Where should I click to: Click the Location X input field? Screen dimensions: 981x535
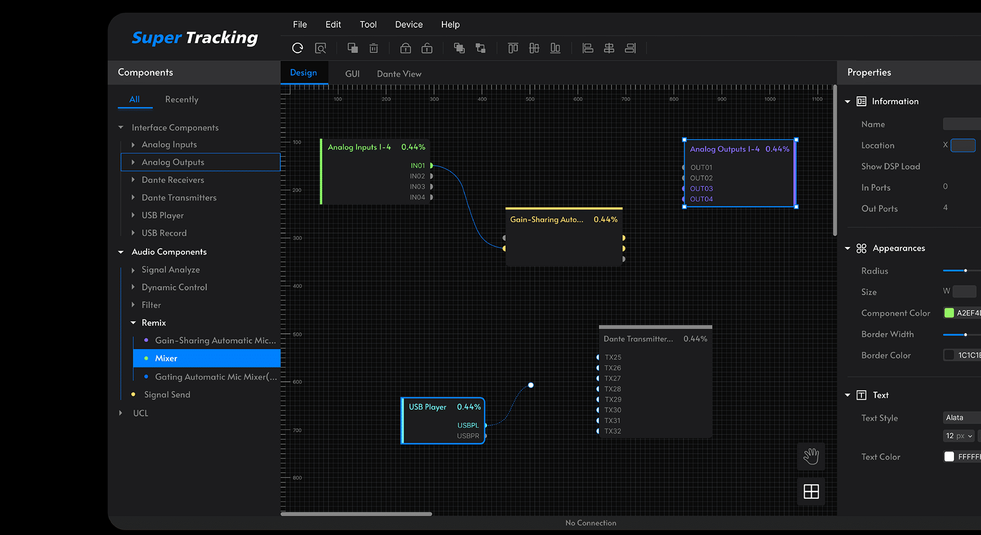click(x=963, y=145)
